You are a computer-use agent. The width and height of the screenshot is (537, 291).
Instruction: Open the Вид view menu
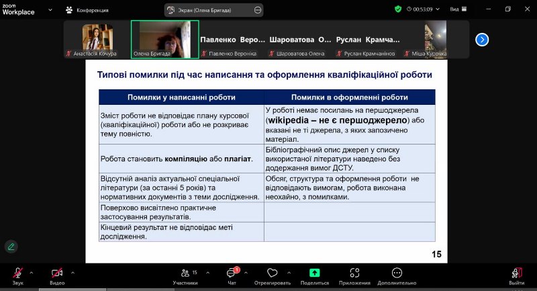point(458,9)
